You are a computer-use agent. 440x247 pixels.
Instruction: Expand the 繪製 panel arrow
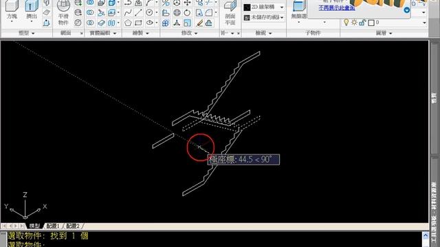coord(147,34)
